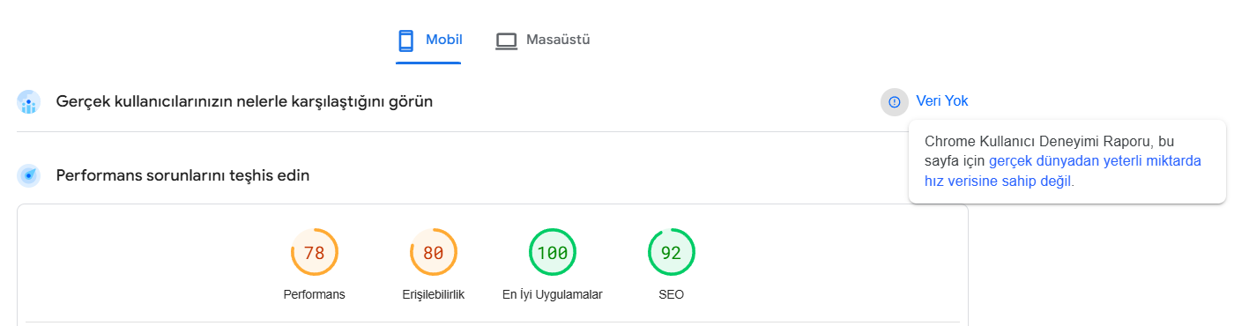Click the performance diagnosis radar icon

29,176
